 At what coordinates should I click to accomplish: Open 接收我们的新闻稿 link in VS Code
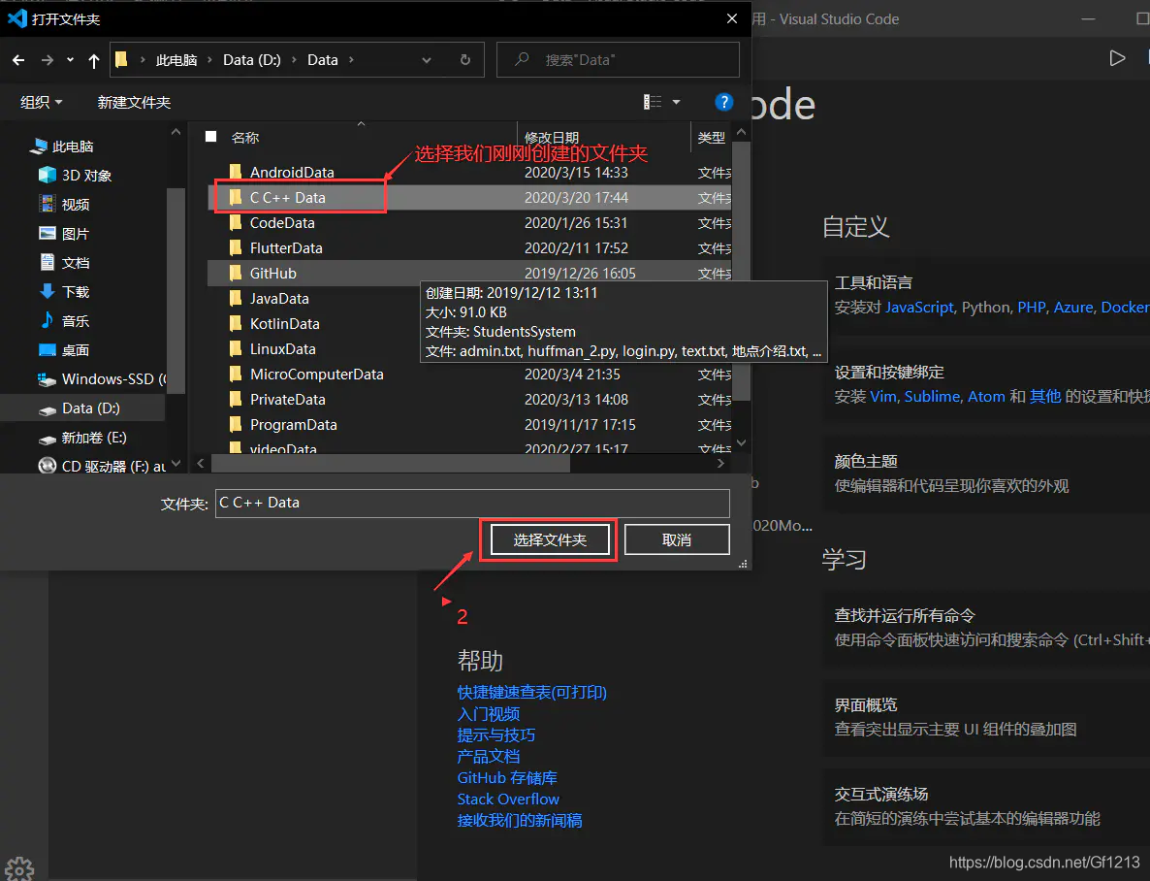[520, 820]
